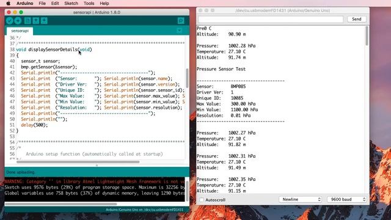Click the code editor horizontal scrollbar
This screenshot has height=220, width=391.
pyautogui.click(x=78, y=162)
